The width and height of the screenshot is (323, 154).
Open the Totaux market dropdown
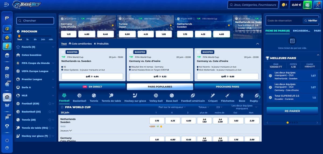[x=204, y=107]
